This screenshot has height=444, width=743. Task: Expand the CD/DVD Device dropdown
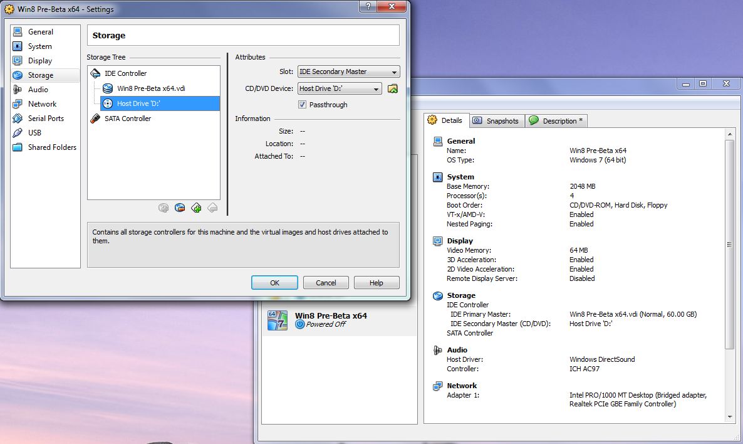[340, 89]
